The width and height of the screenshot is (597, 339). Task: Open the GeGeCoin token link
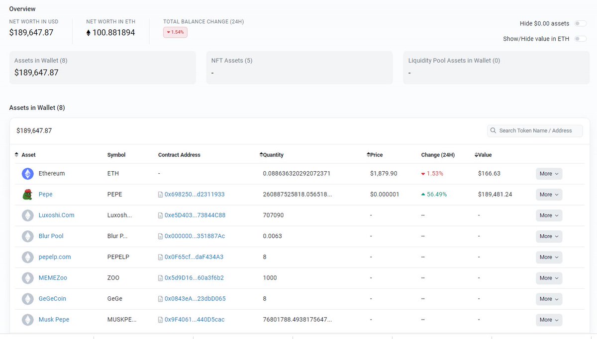(52, 299)
